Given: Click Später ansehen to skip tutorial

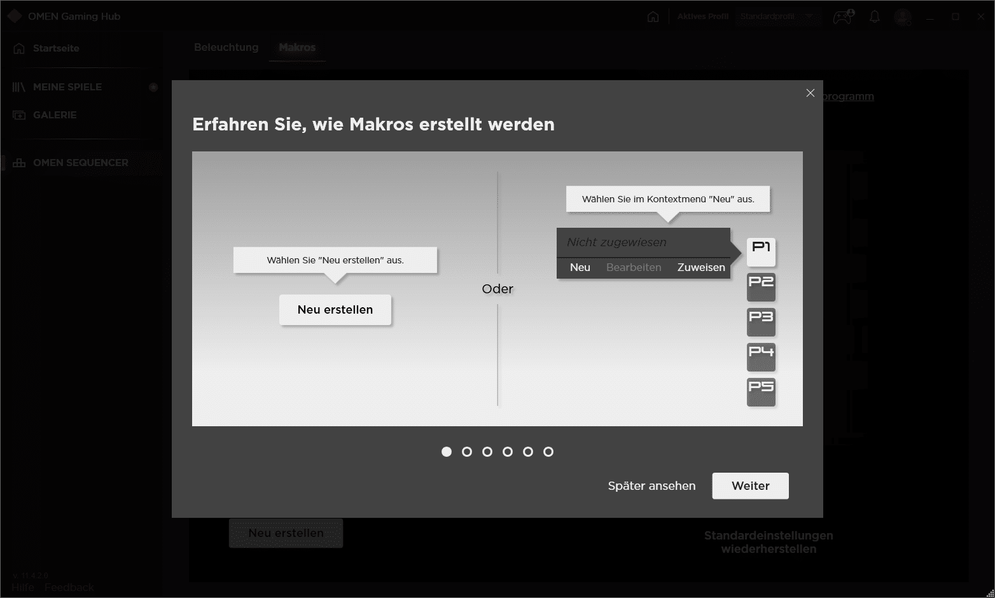Looking at the screenshot, I should [x=651, y=486].
